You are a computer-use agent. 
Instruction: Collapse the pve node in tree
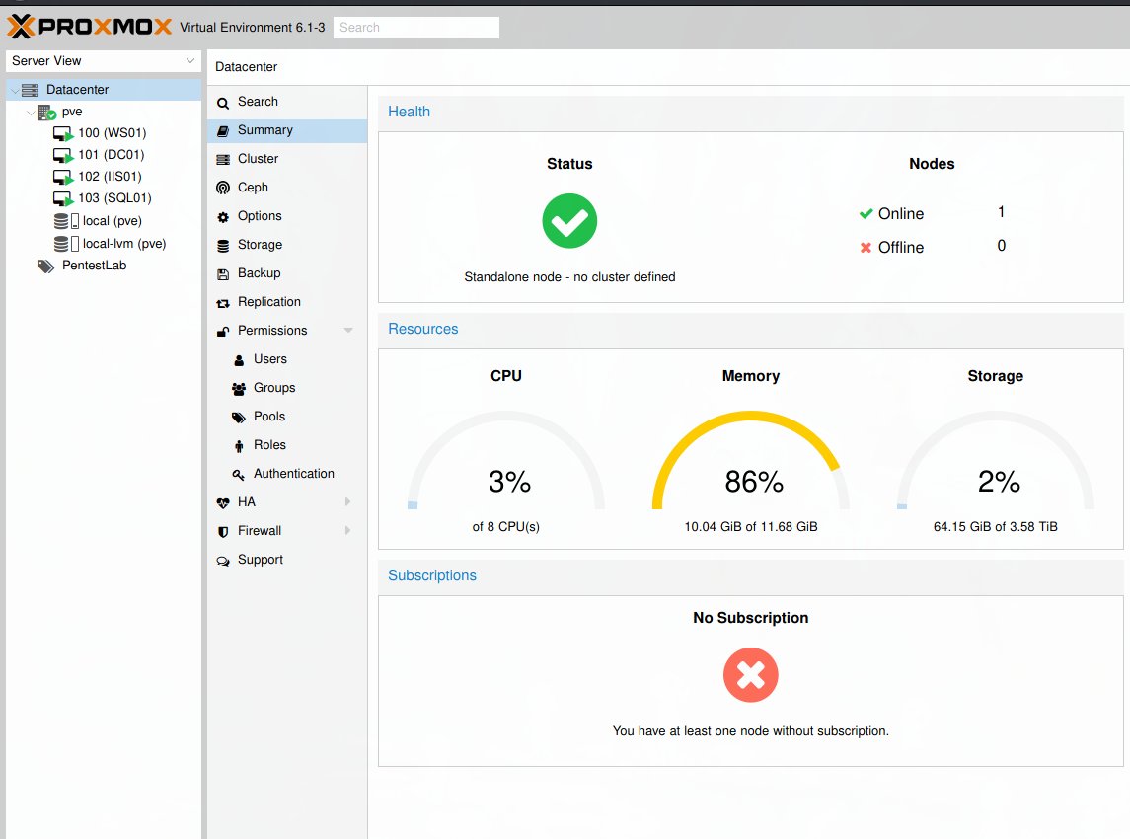coord(31,113)
